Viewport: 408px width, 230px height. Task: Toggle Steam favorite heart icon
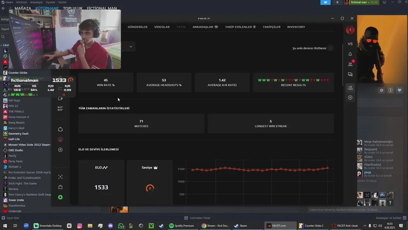point(399,90)
